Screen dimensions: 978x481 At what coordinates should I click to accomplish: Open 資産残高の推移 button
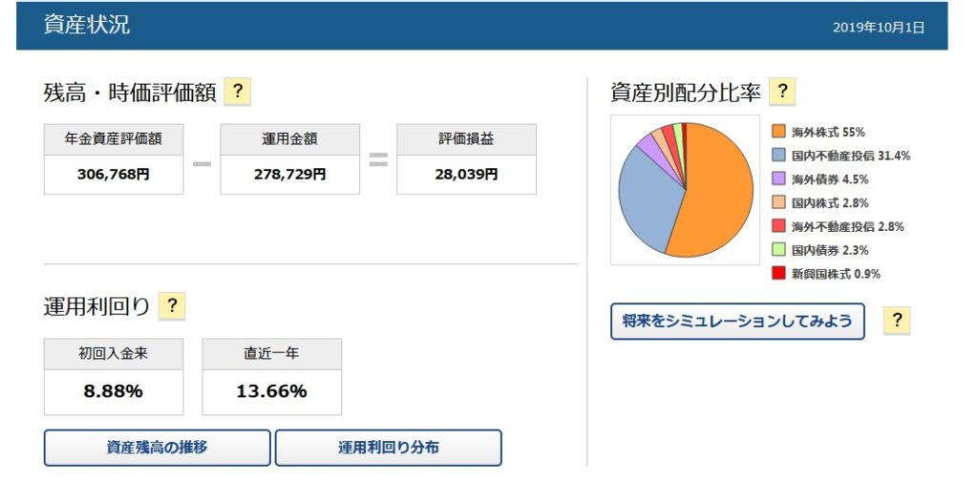tap(158, 448)
